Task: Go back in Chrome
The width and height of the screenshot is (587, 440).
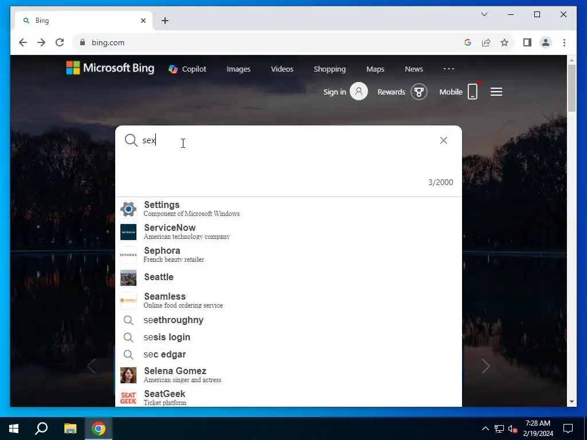Action: tap(23, 42)
